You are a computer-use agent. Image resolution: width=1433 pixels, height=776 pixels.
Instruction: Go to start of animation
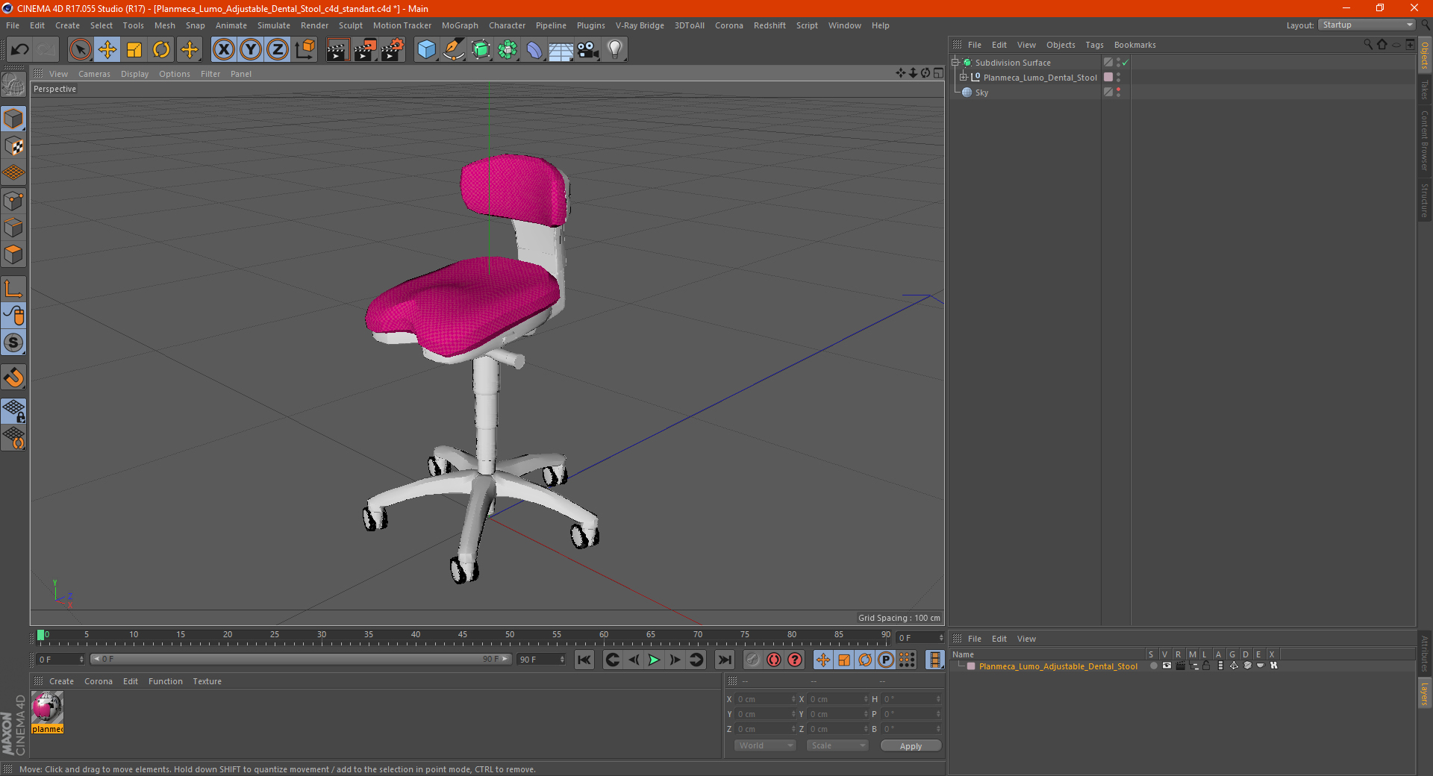click(x=584, y=660)
